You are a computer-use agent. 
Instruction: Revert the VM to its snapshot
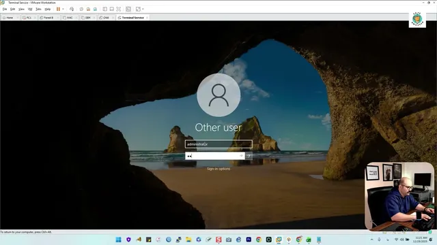pyautogui.click(x=88, y=9)
